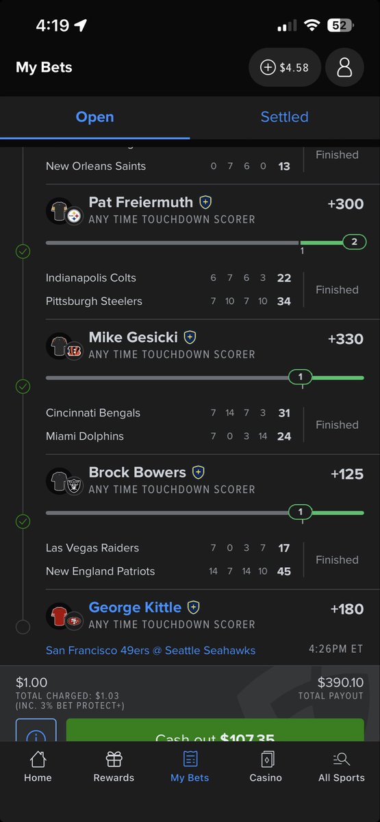This screenshot has width=380, height=822.
Task: Tap the green checkmark beside Mike Gesicki leg
Action: point(23,386)
